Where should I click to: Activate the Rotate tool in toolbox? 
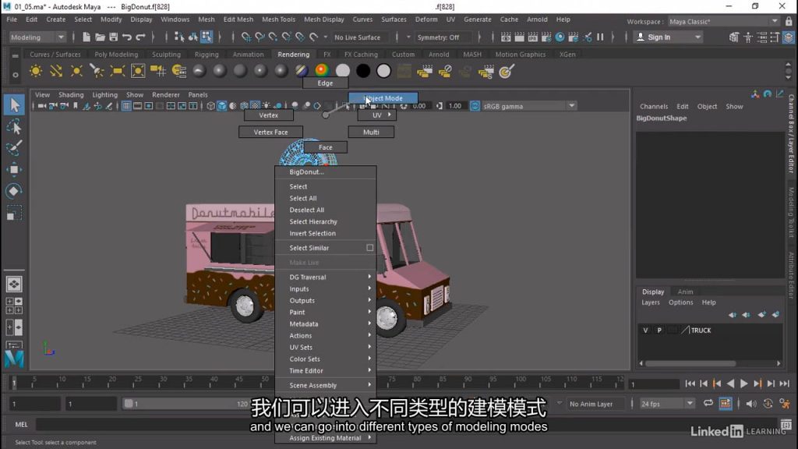(14, 191)
